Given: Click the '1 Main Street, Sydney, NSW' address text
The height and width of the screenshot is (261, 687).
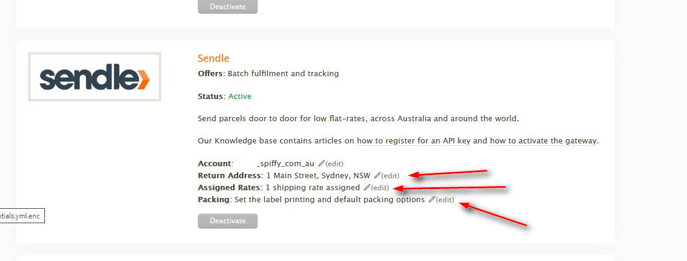Looking at the screenshot, I should [318, 175].
